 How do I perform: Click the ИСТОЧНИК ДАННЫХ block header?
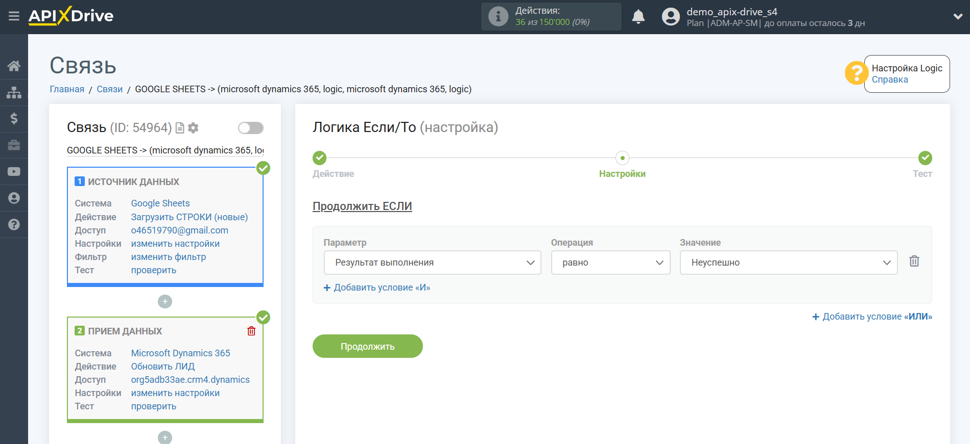[x=133, y=182]
